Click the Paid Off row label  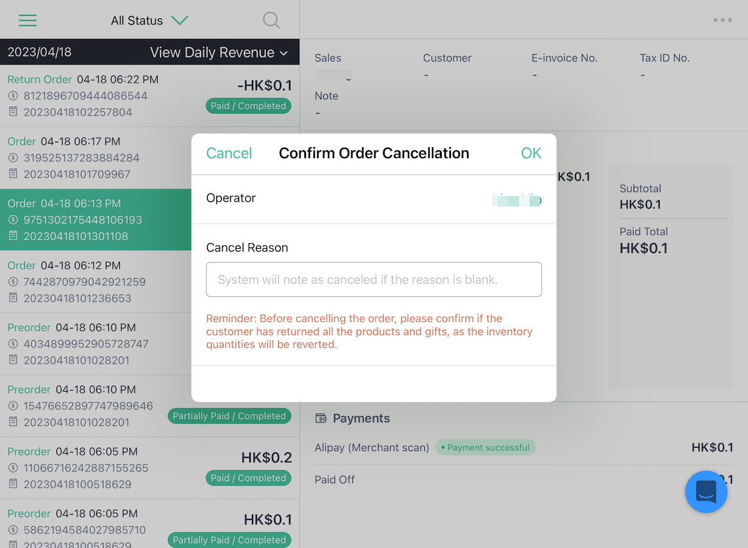(335, 480)
